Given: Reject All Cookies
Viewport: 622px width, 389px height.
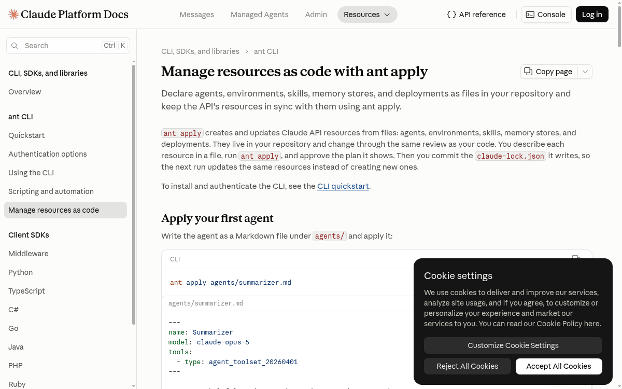Looking at the screenshot, I should (x=468, y=366).
